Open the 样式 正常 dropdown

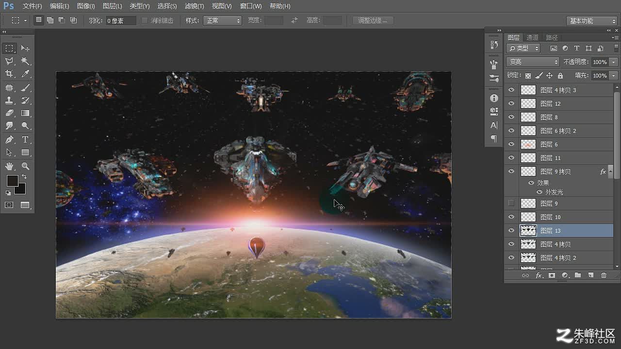(223, 20)
